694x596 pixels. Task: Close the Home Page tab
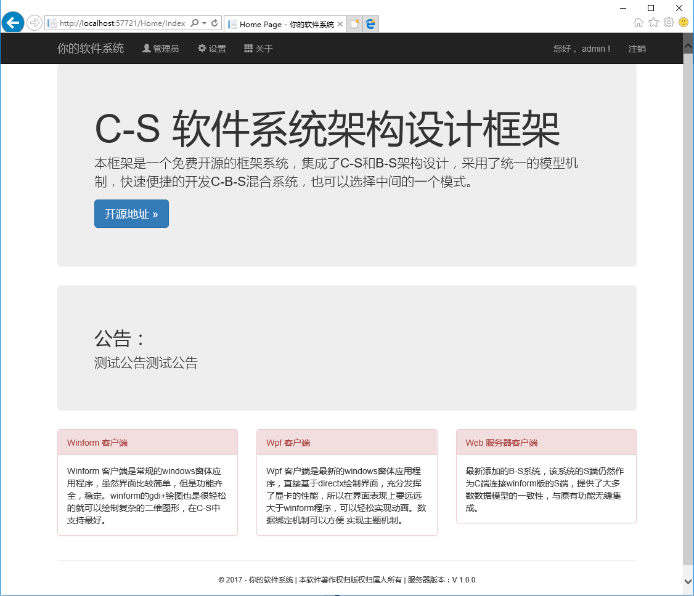tap(340, 24)
